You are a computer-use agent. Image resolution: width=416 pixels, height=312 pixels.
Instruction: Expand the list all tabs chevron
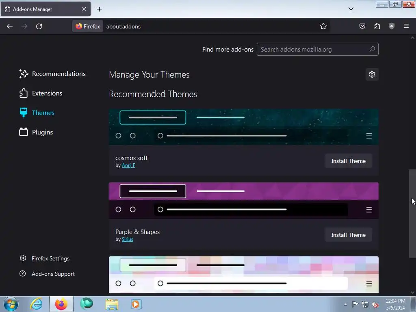[x=351, y=9]
